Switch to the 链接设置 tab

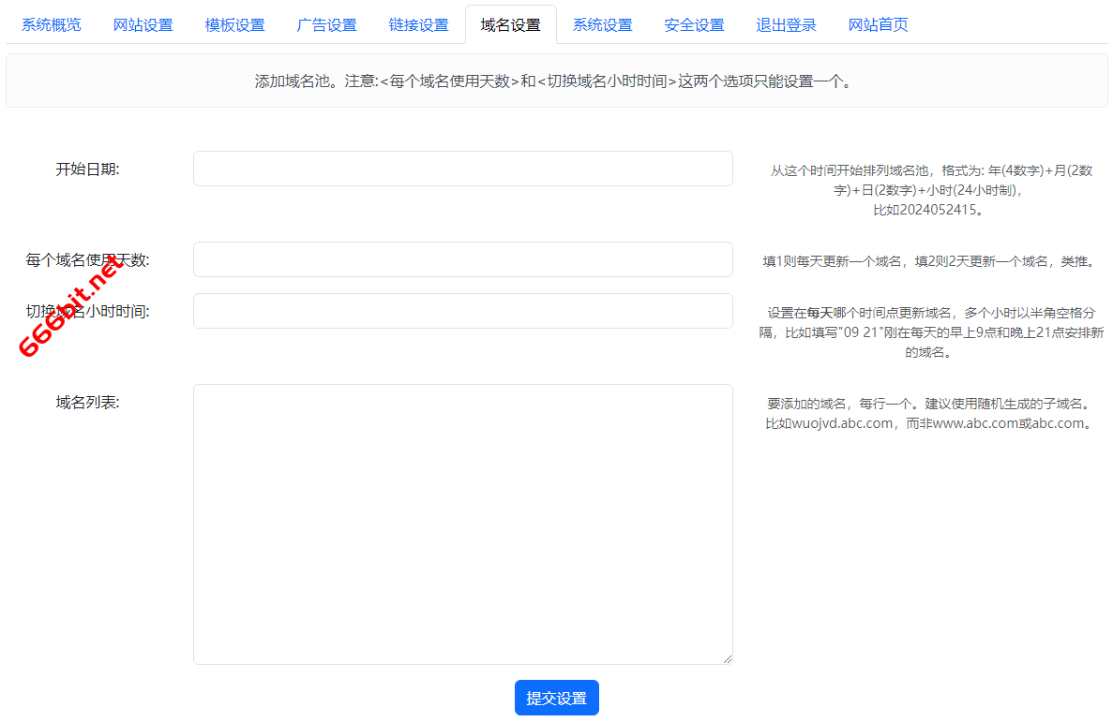pos(418,25)
